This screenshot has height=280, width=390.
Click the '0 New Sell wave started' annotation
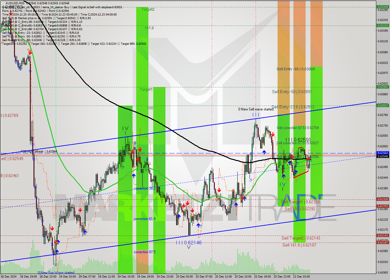(256, 109)
